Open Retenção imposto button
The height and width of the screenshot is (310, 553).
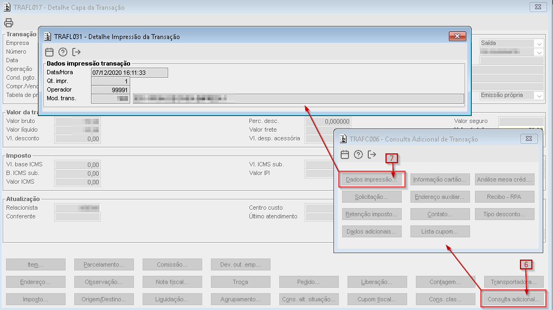tap(372, 214)
